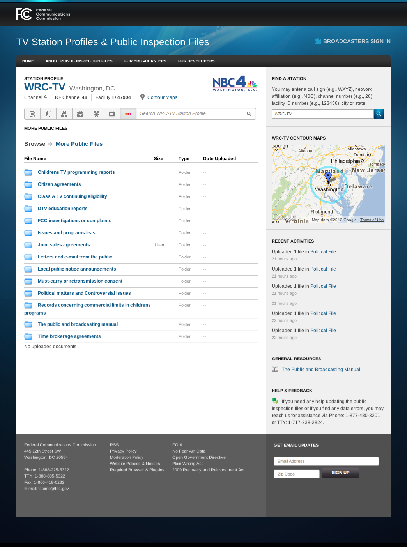Click the Broadcasters Sign In link
This screenshot has height=547, width=407.
[x=352, y=41]
